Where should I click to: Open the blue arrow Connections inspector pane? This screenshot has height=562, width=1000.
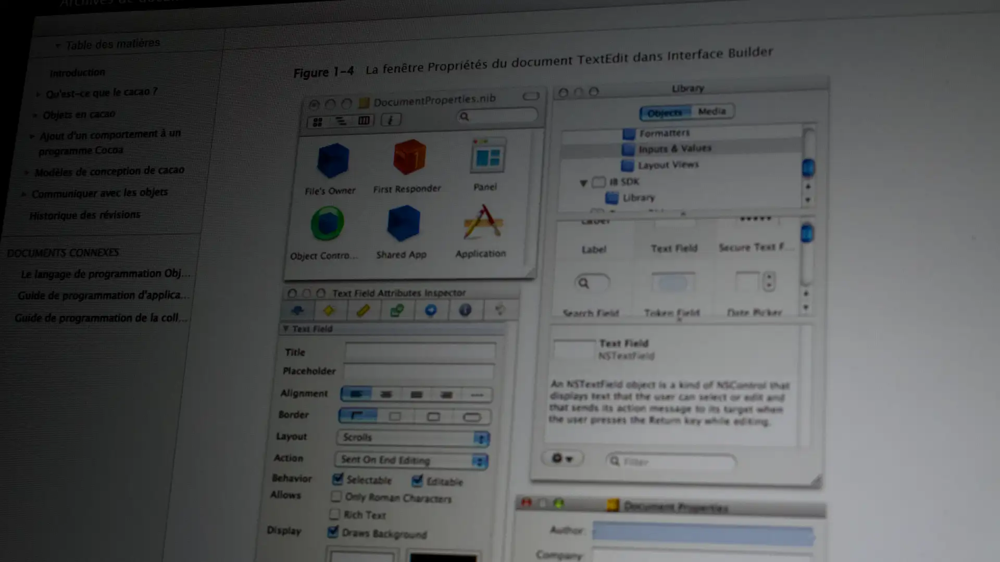click(431, 311)
